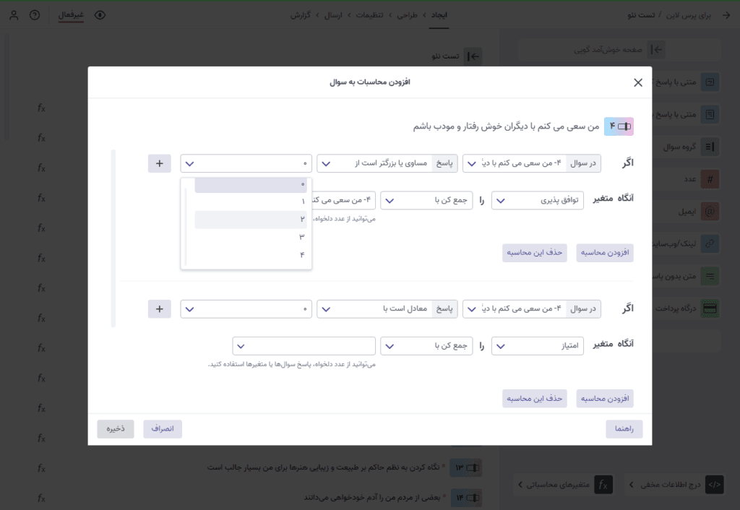This screenshot has height=510, width=740.
Task: Open second جمع کن با operation dropdown
Action: point(426,346)
